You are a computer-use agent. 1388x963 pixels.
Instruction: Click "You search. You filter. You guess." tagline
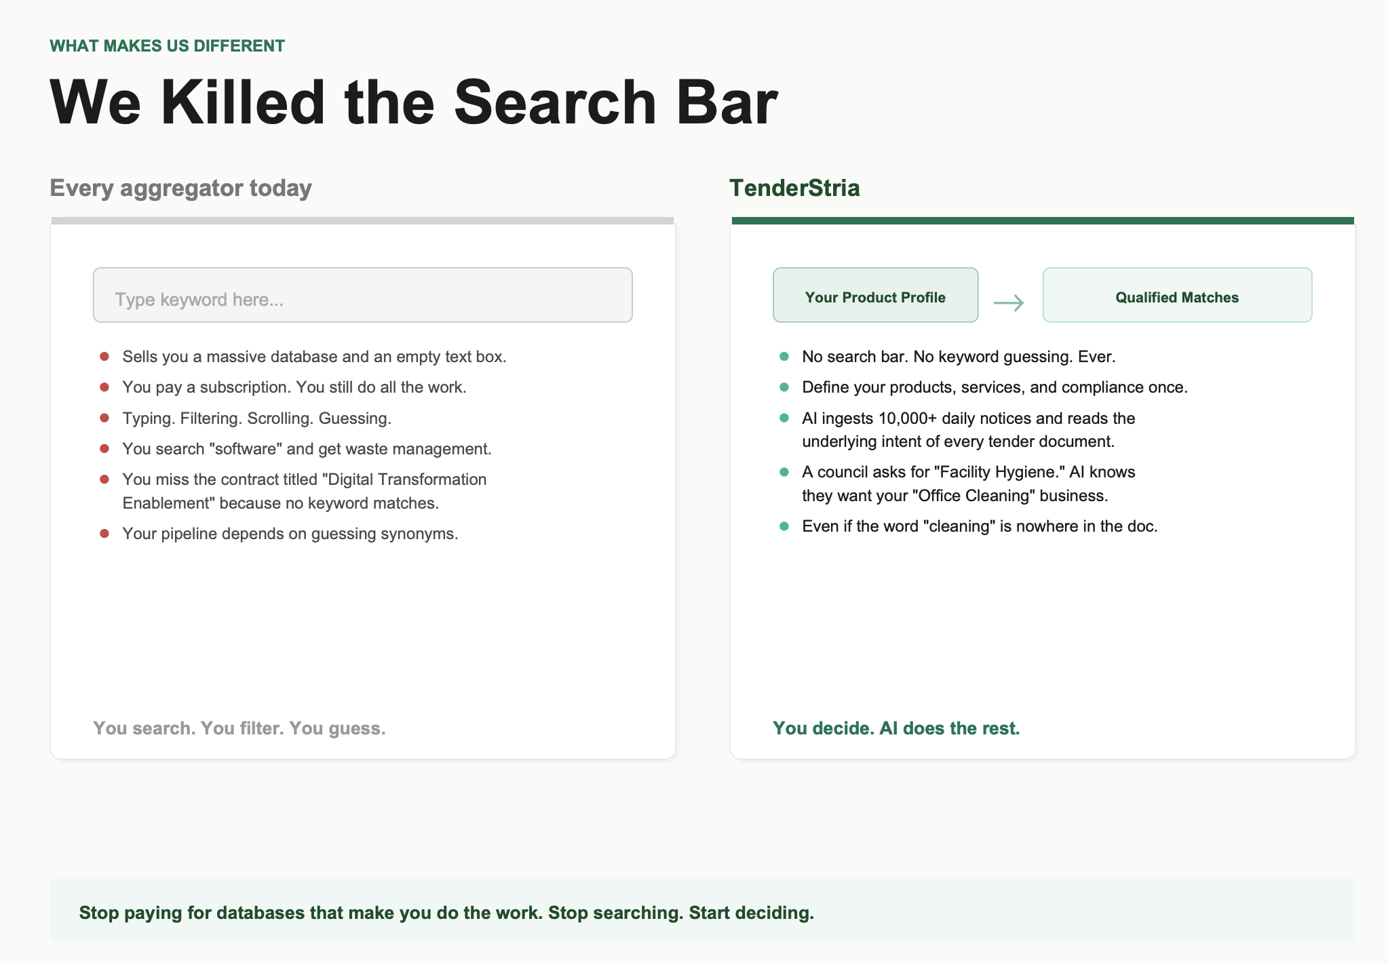(x=239, y=728)
